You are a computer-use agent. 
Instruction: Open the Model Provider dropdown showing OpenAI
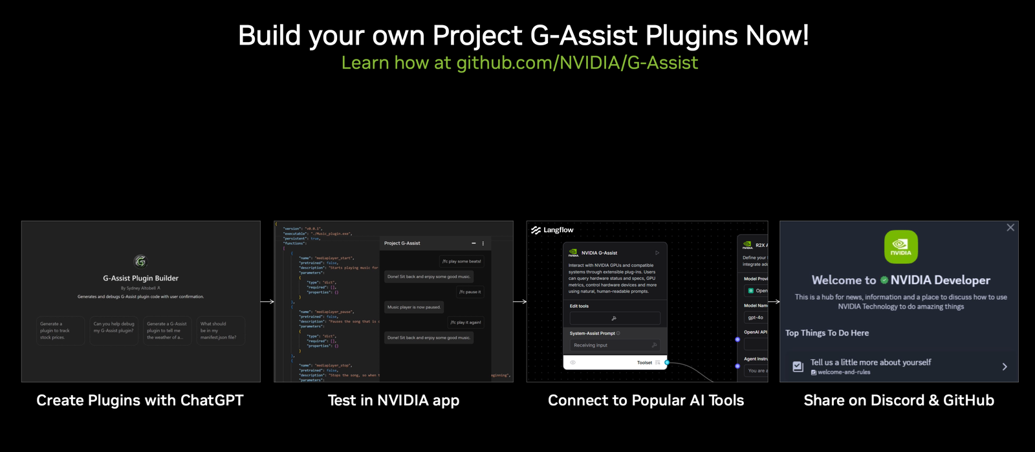click(x=756, y=290)
